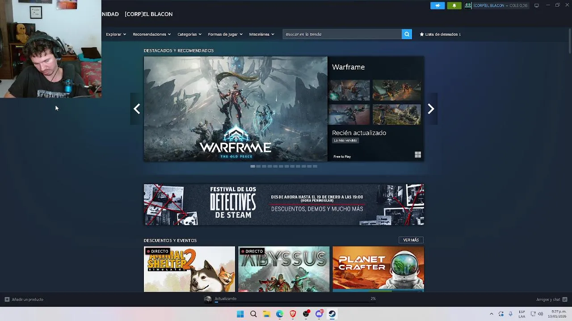
Task: Select the last carousel page dot
Action: click(x=315, y=166)
